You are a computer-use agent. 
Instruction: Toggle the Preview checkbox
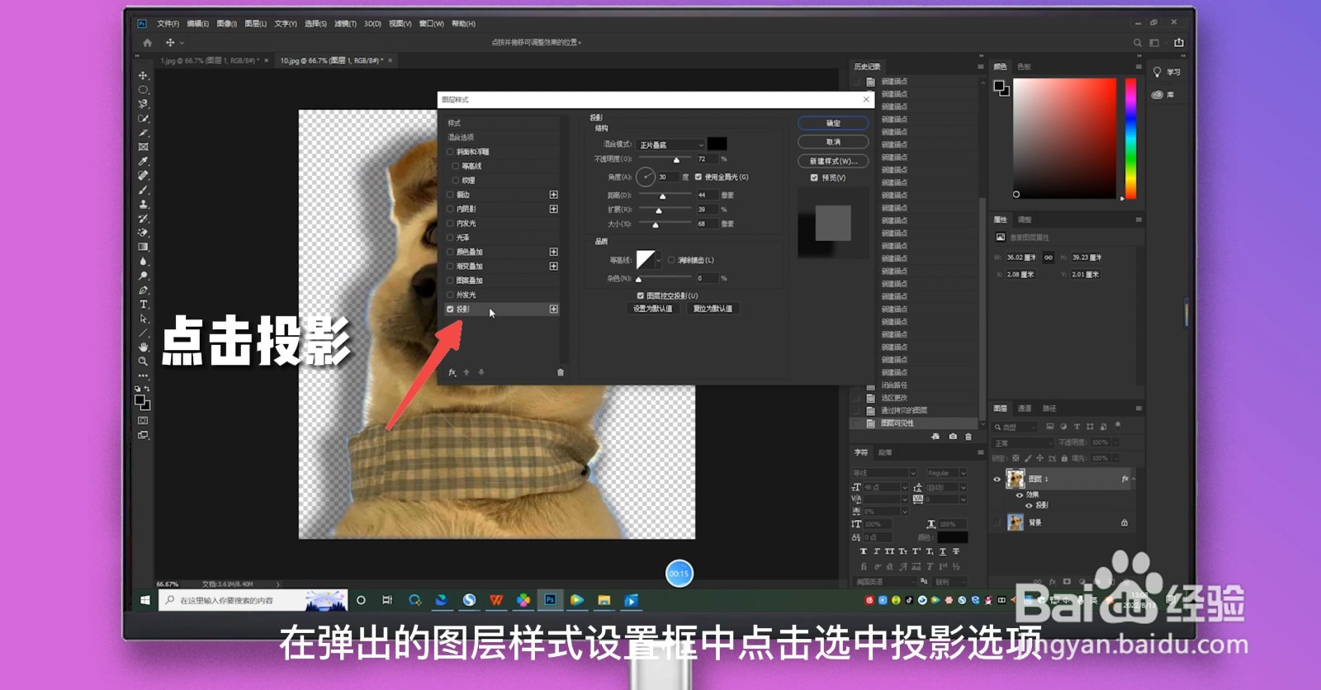pos(814,177)
